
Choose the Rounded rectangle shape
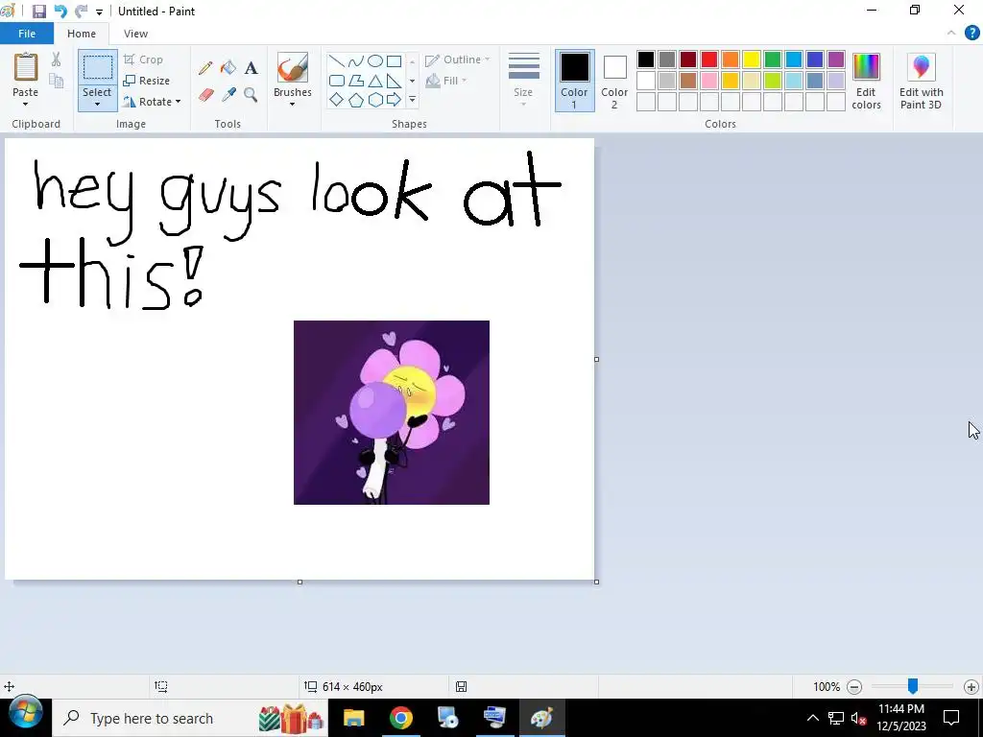(x=337, y=81)
